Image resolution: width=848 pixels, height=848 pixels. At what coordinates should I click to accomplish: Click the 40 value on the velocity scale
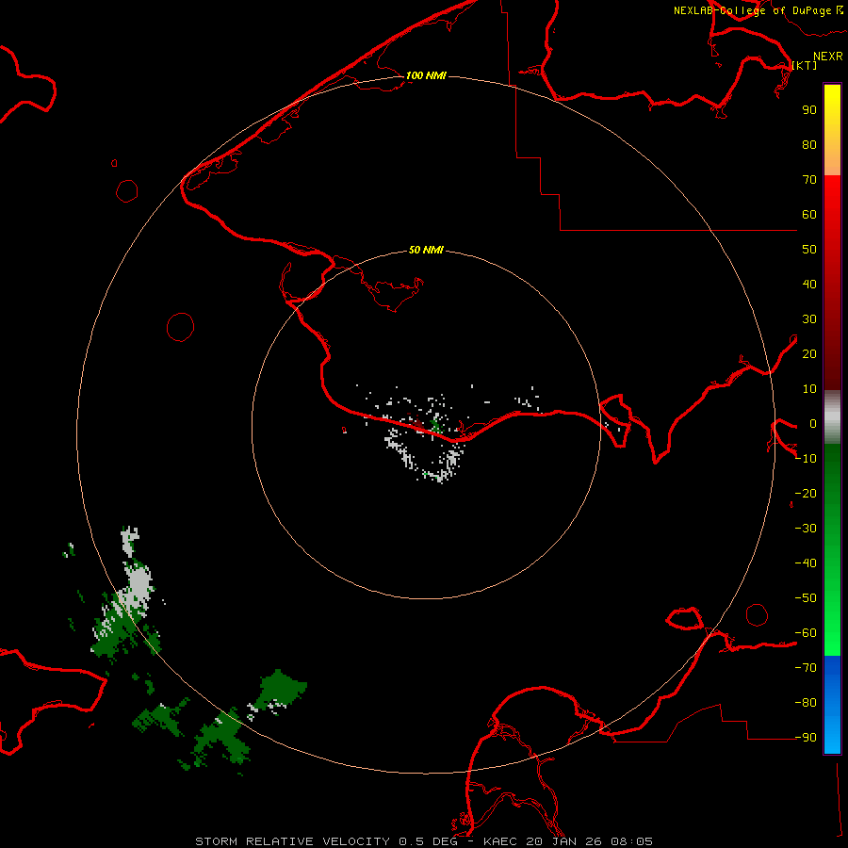(x=809, y=284)
